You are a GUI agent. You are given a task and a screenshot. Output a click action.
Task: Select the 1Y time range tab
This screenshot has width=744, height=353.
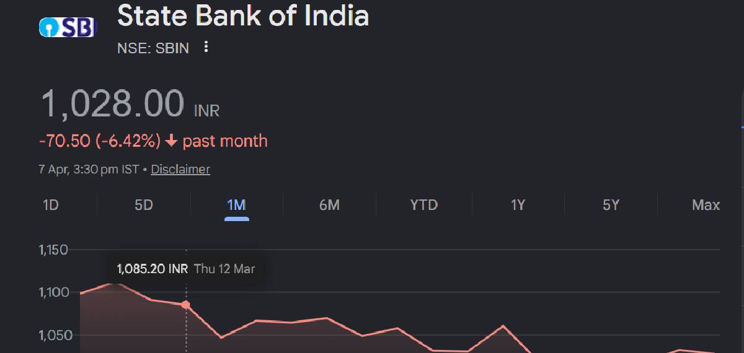518,205
